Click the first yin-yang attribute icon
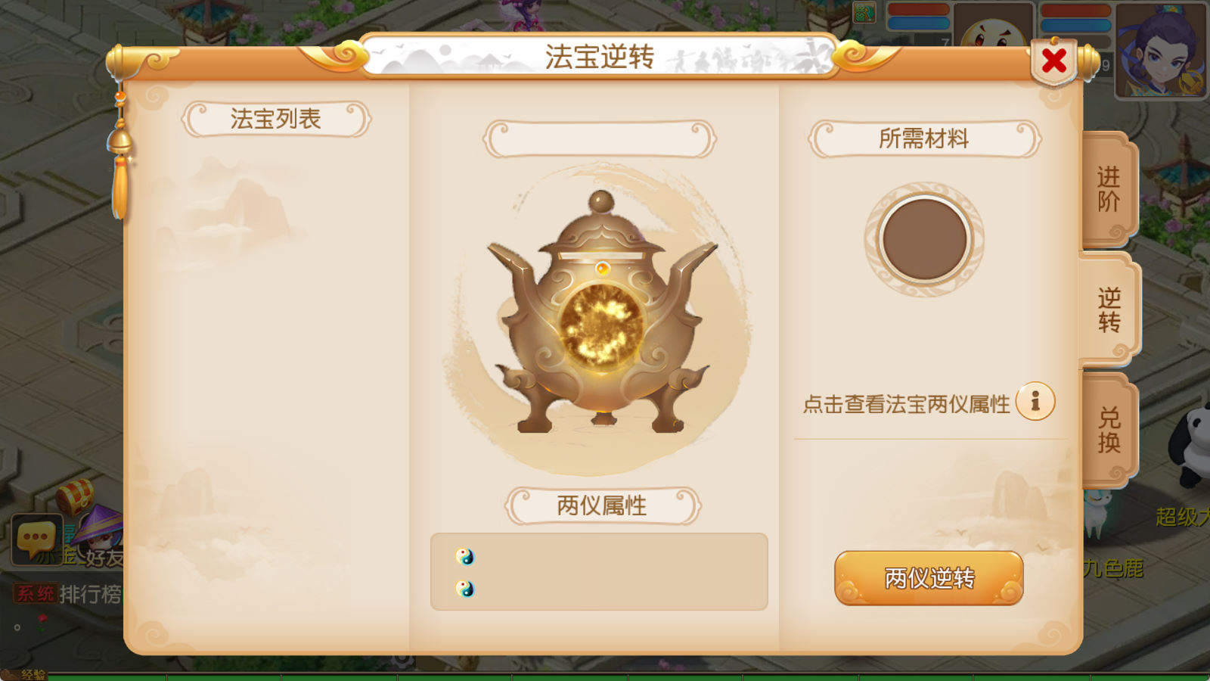The height and width of the screenshot is (681, 1210). (465, 557)
